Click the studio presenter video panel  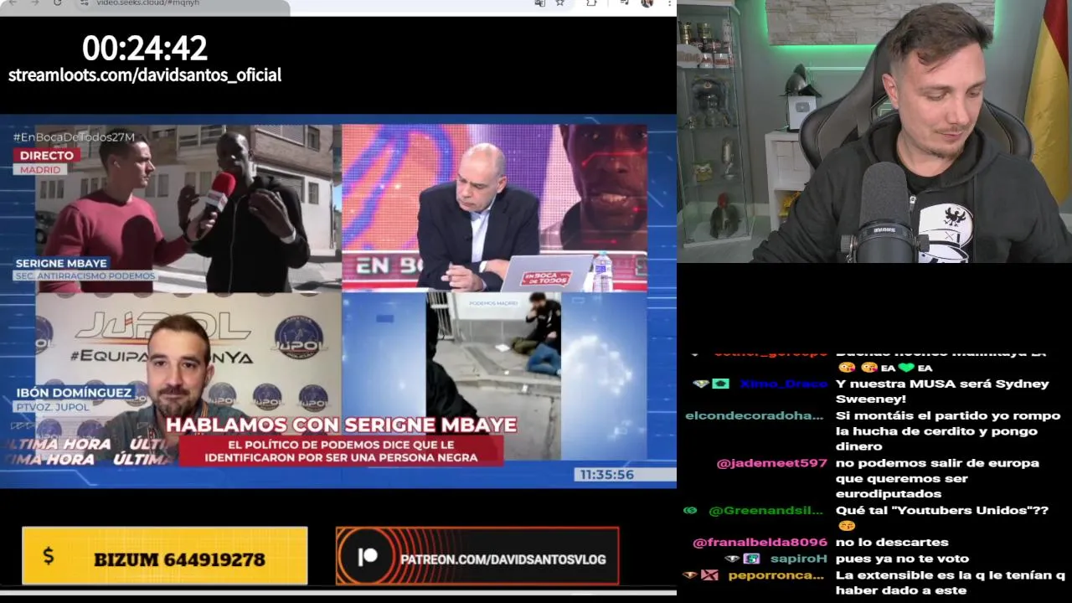[x=494, y=208]
